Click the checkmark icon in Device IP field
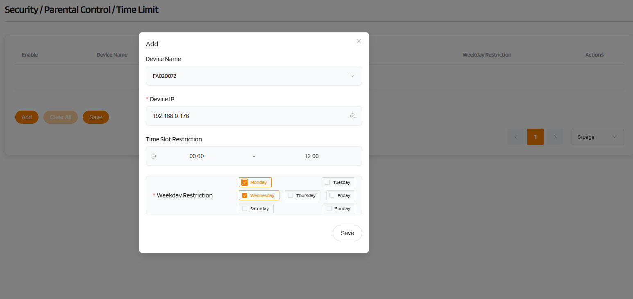This screenshot has width=633, height=299. (352, 116)
